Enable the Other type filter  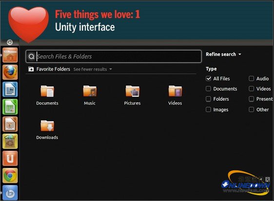coord(251,110)
